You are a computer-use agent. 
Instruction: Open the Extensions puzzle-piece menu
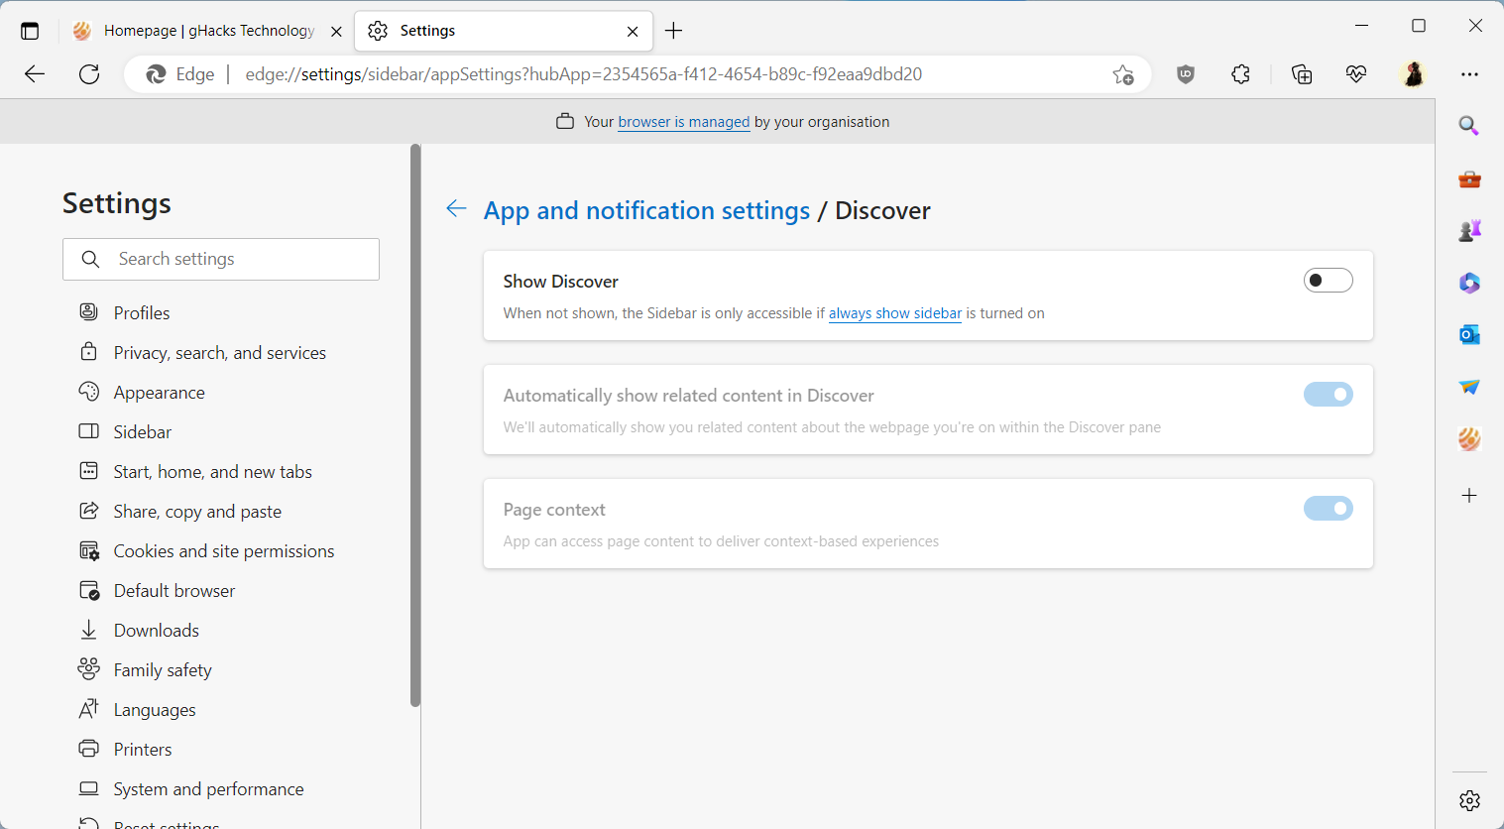(x=1240, y=73)
